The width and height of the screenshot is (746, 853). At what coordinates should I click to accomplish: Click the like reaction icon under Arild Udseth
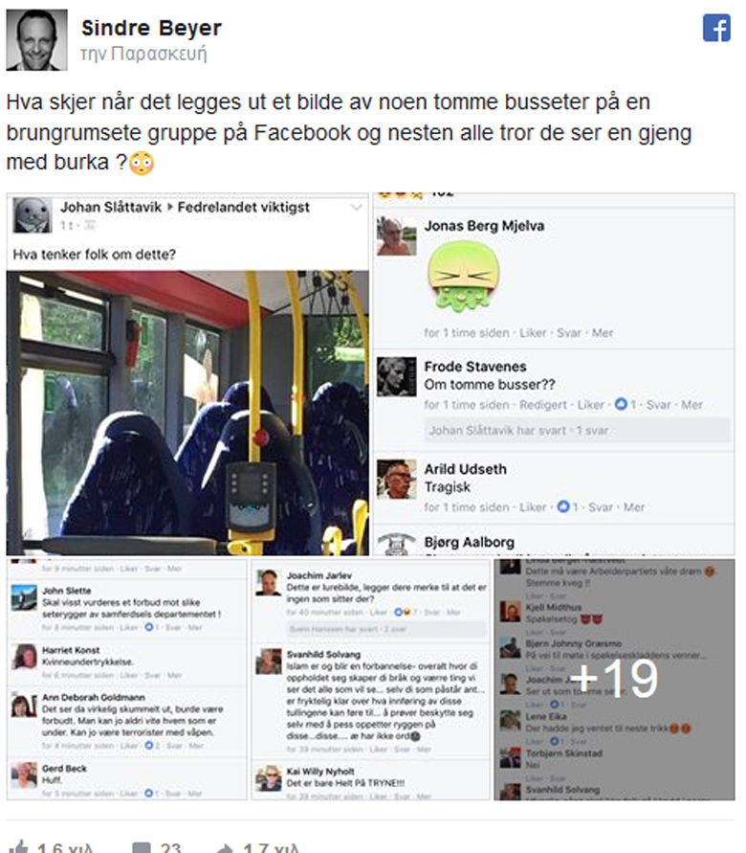(563, 507)
